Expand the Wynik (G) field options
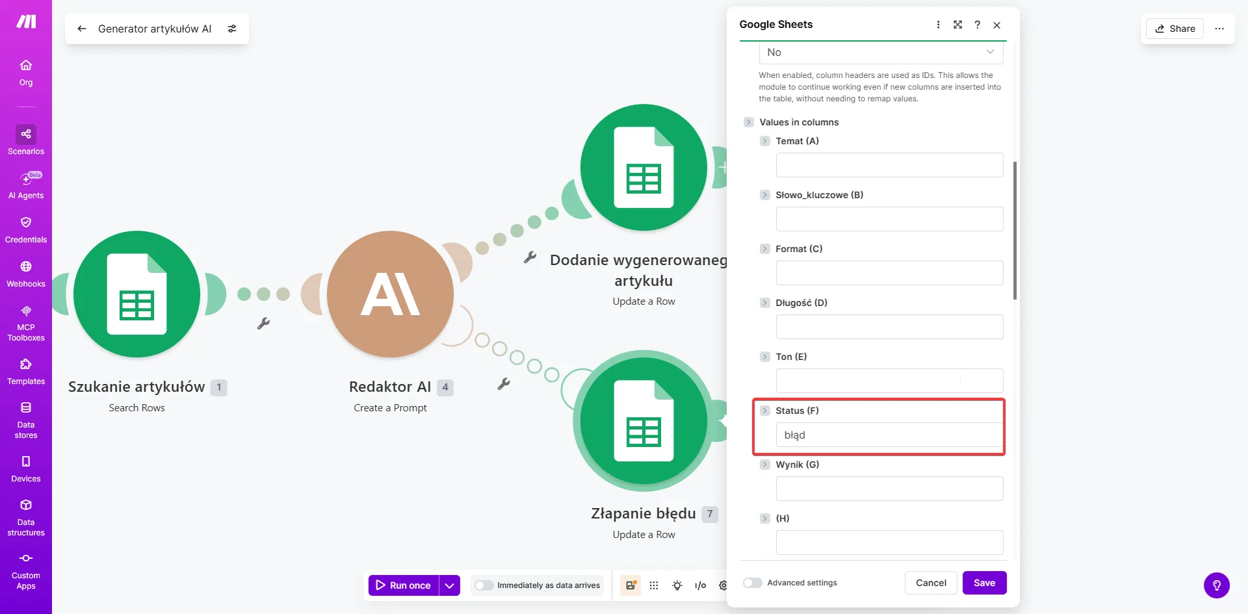 [765, 465]
